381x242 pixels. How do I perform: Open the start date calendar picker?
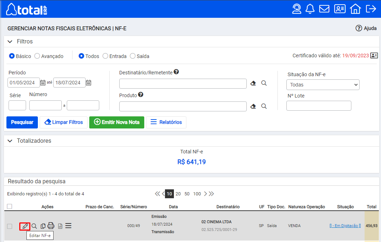coord(43,83)
